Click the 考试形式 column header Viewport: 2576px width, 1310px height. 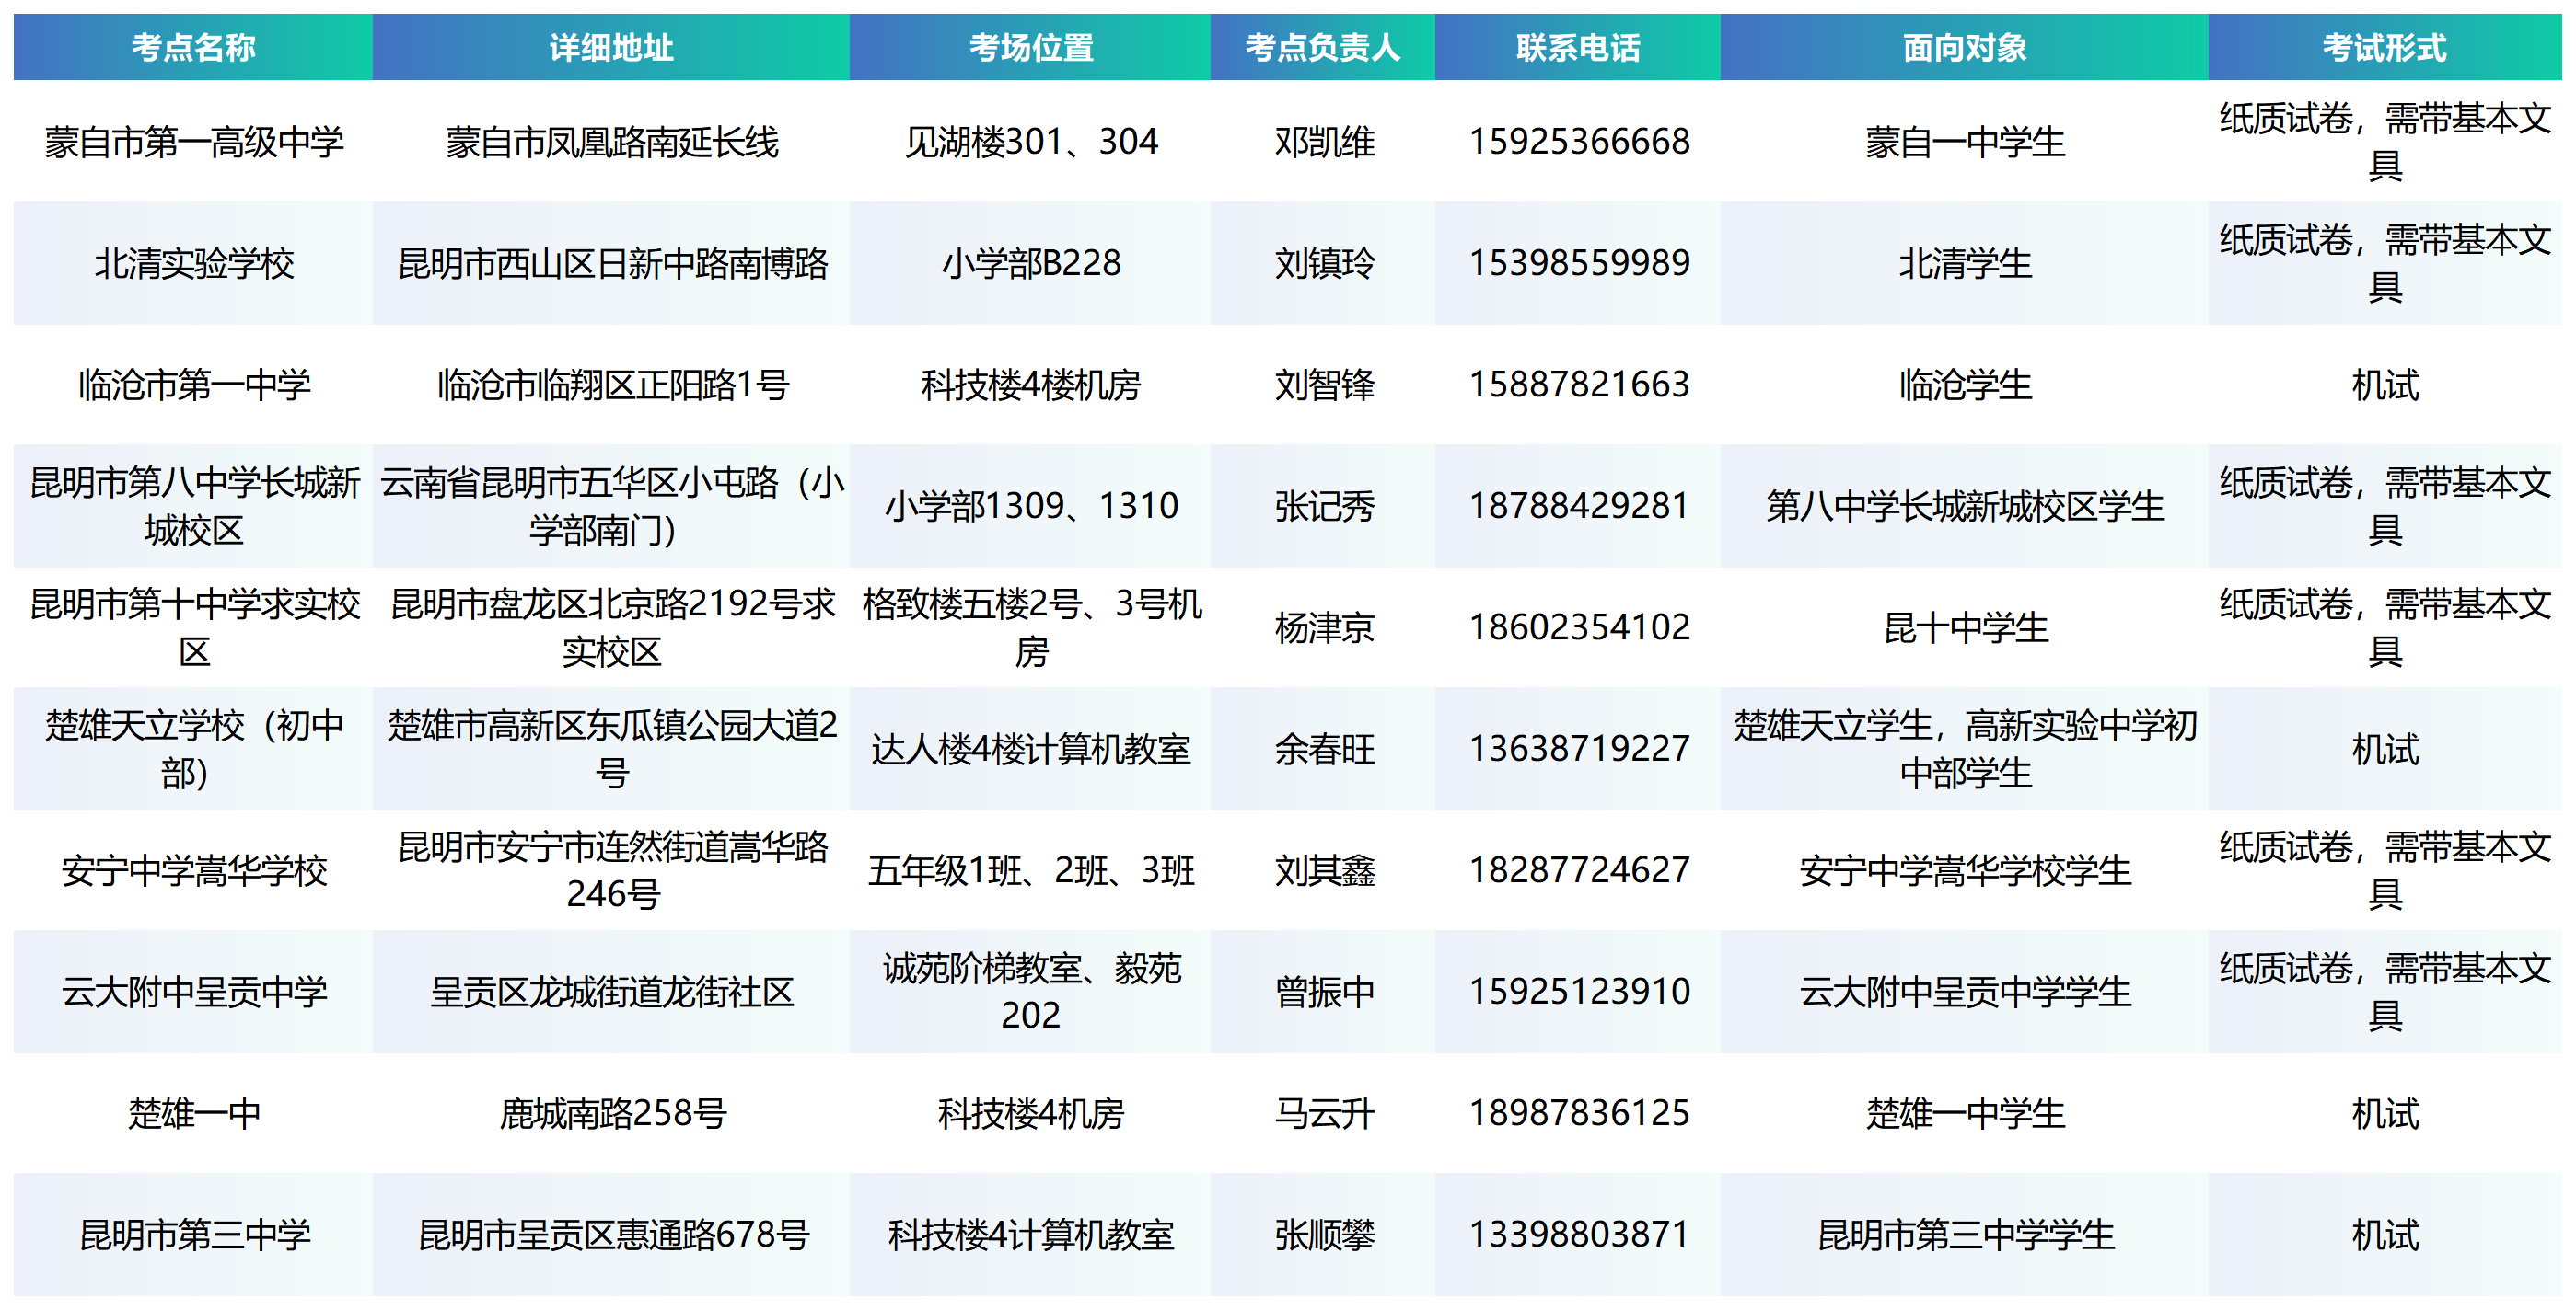coord(2384,47)
